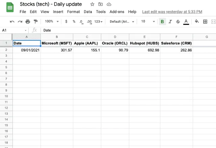Open the Insert menu
The height and width of the screenshot is (148, 216).
pos(58,12)
